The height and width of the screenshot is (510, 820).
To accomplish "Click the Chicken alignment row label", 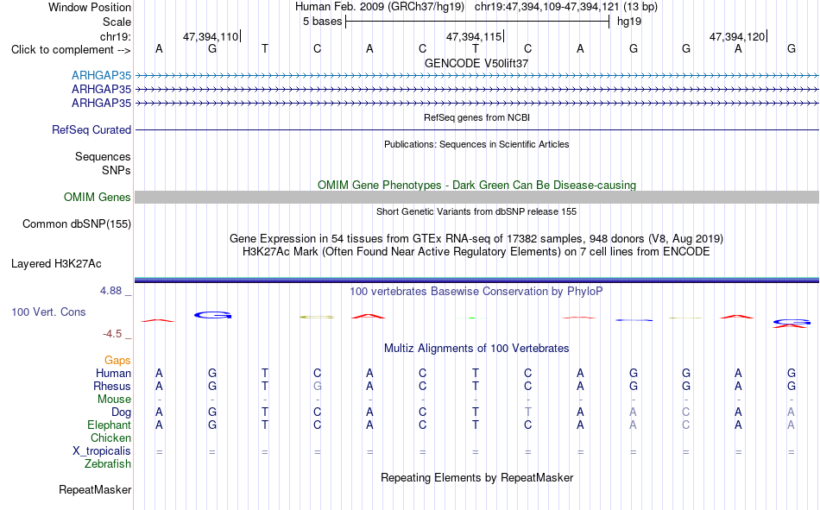I will 110,438.
